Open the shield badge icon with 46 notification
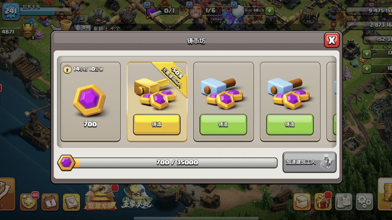 coord(29,202)
